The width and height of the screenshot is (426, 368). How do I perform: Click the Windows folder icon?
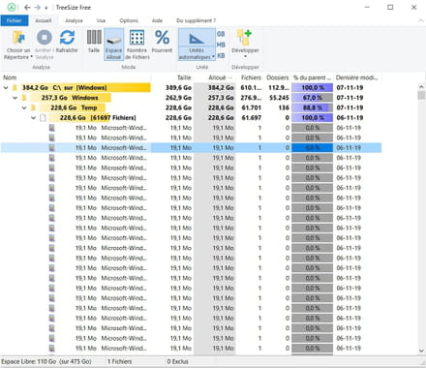click(x=24, y=98)
